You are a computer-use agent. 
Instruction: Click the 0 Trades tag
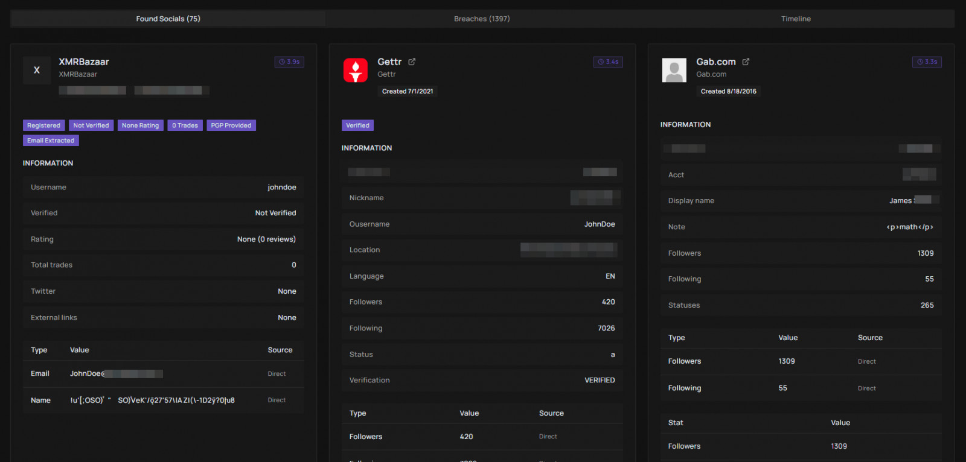tap(185, 125)
